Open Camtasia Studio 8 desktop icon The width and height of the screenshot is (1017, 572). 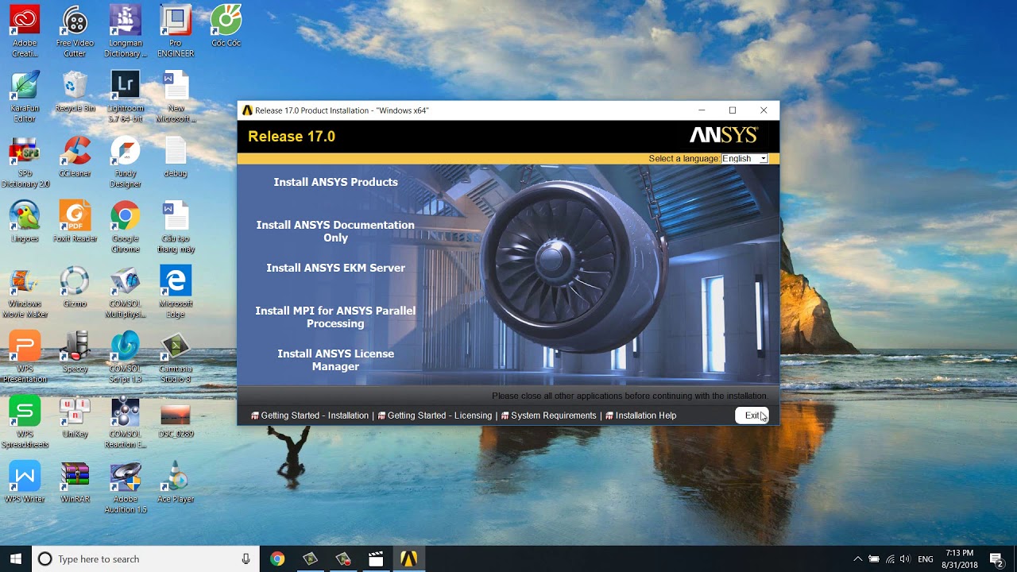click(x=176, y=357)
